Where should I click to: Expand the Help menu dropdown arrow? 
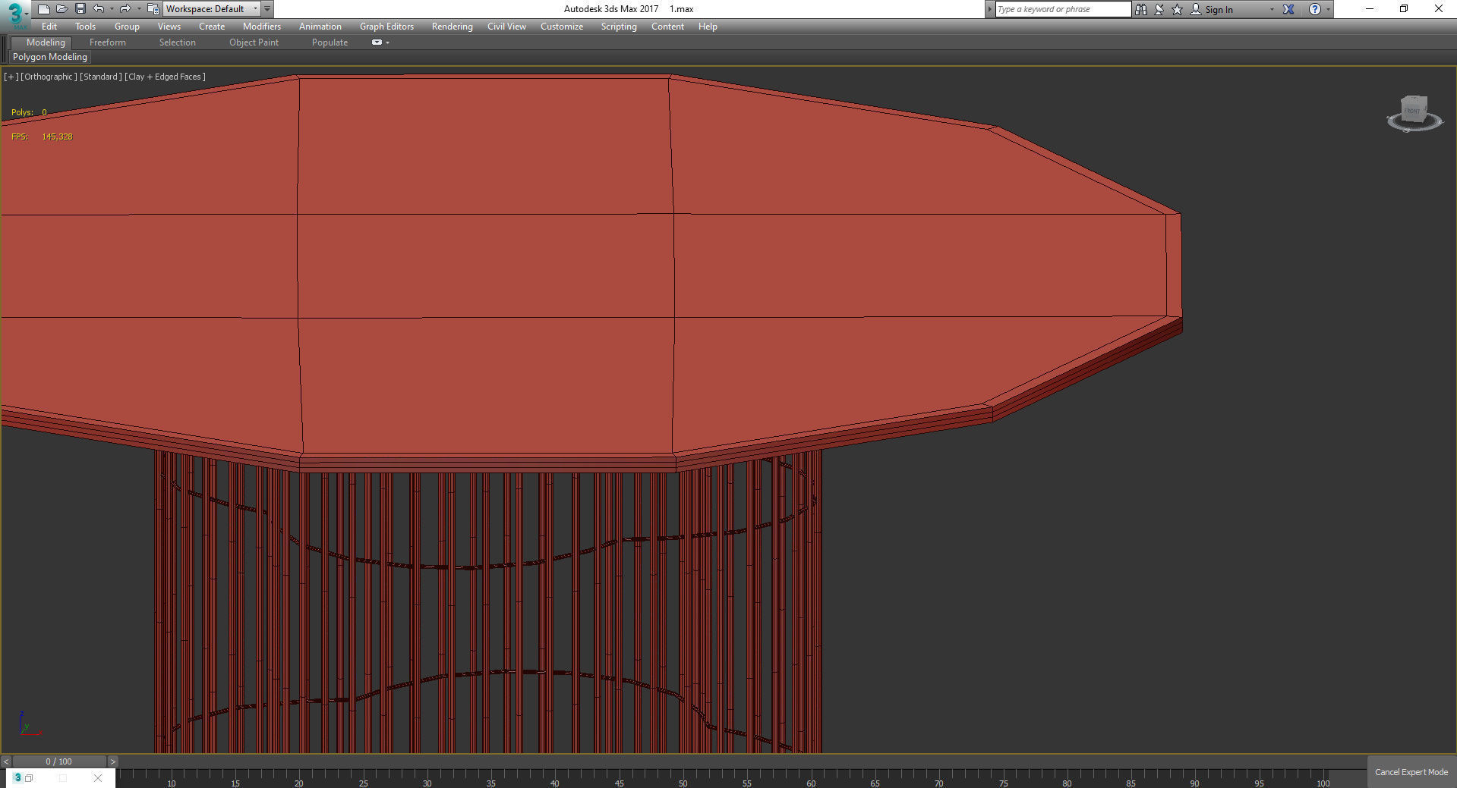point(1328,10)
